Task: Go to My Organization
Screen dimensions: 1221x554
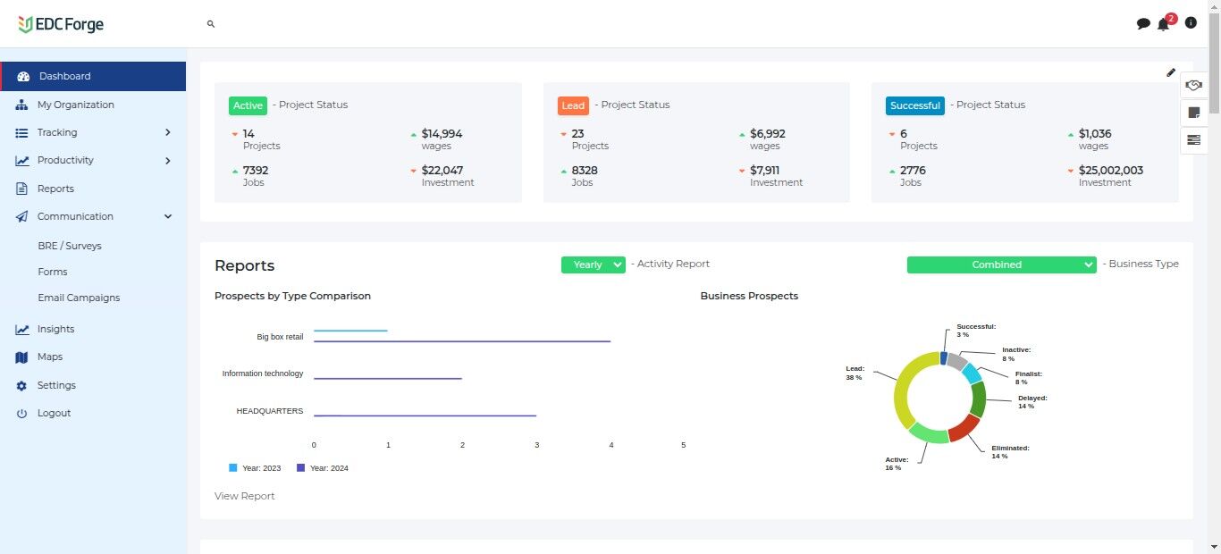Action: tap(76, 105)
